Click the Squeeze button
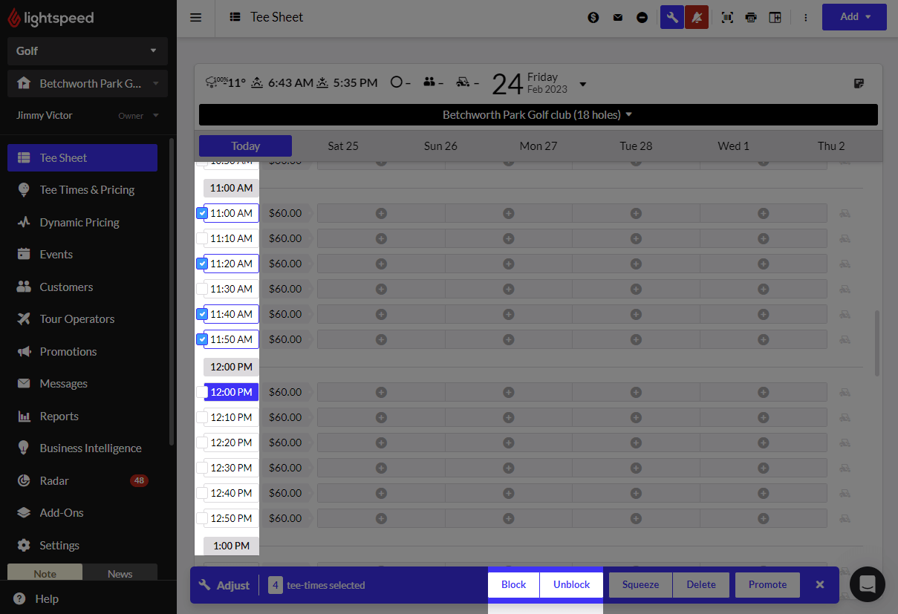898x614 pixels. [641, 585]
